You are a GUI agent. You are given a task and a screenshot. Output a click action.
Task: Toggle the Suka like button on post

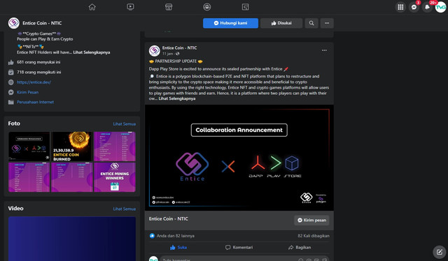178,247
